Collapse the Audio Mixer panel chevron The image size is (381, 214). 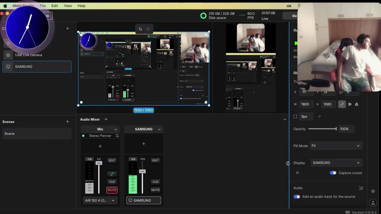(285, 119)
